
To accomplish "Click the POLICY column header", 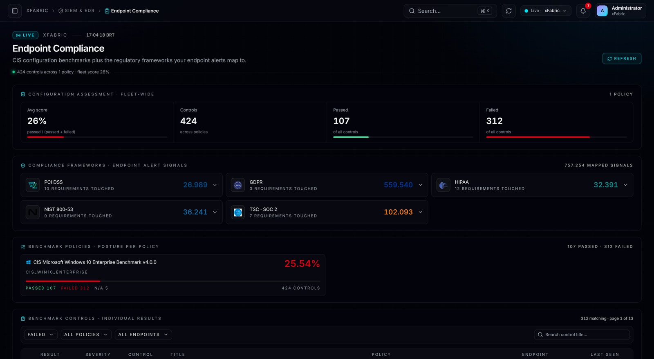I will pyautogui.click(x=381, y=355).
